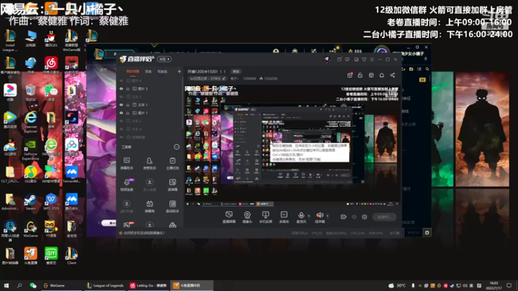
Task: Open the WeChat icon in the taskbar
Action: coord(33,285)
